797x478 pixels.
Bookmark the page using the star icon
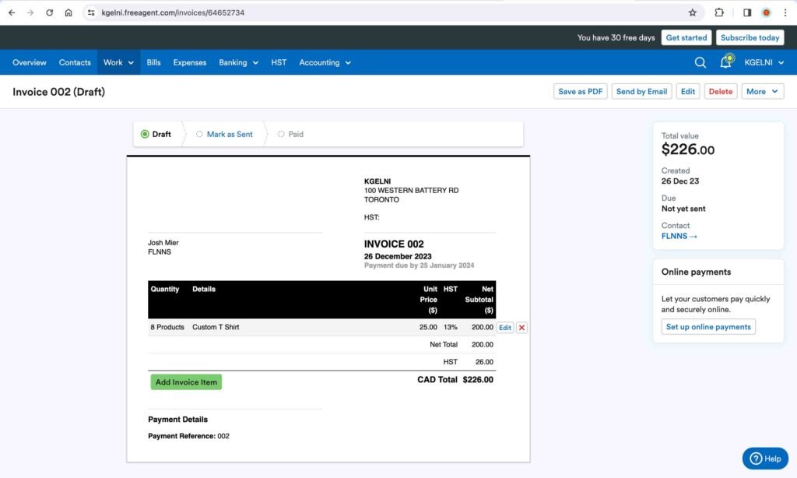click(x=693, y=12)
